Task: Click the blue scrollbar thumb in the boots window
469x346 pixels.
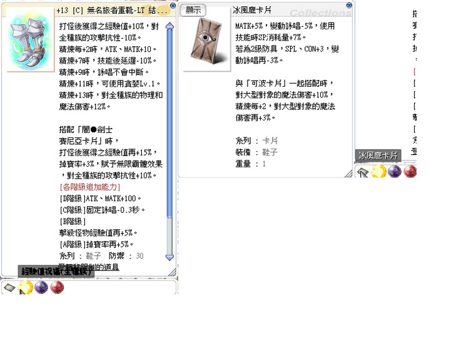Action: (169, 122)
